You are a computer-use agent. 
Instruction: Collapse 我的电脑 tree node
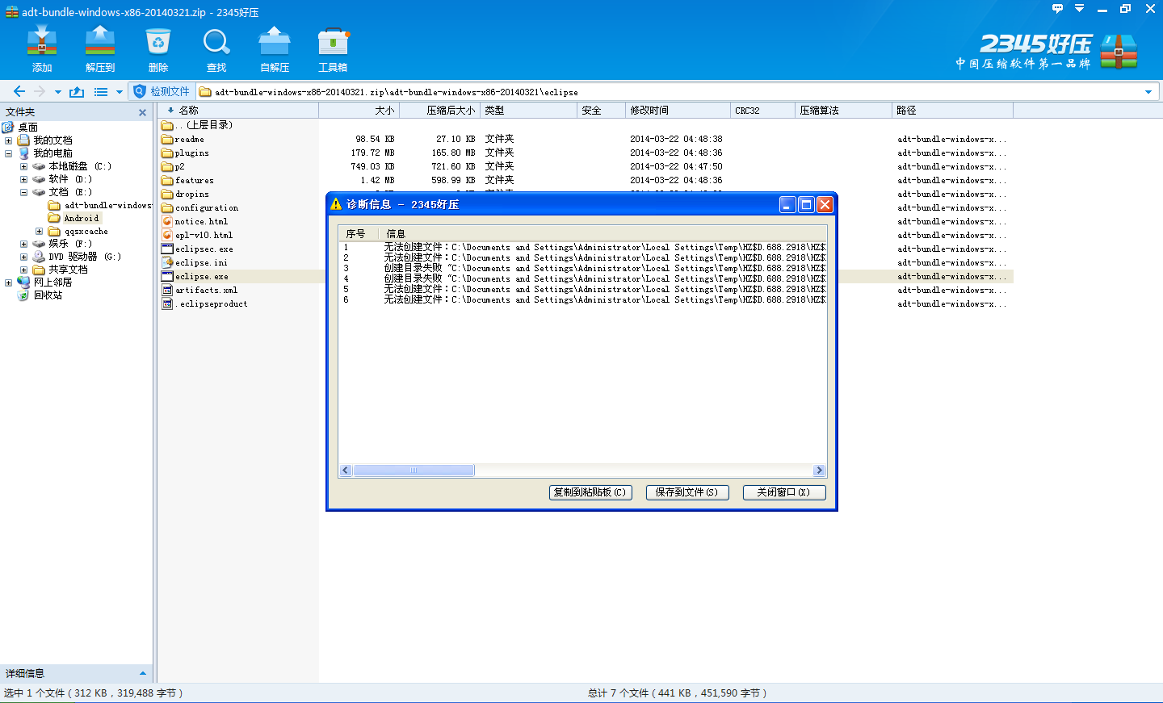pos(8,153)
